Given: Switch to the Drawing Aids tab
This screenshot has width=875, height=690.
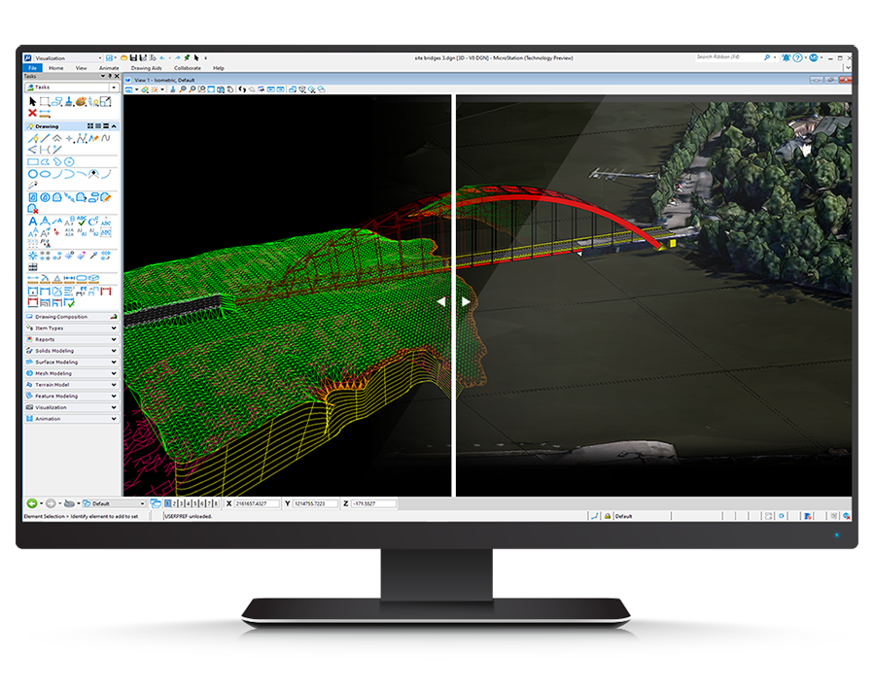Looking at the screenshot, I should click(x=146, y=68).
